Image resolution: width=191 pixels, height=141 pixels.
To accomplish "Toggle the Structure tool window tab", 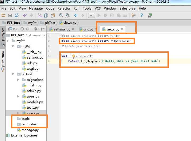I will (x=3, y=61).
